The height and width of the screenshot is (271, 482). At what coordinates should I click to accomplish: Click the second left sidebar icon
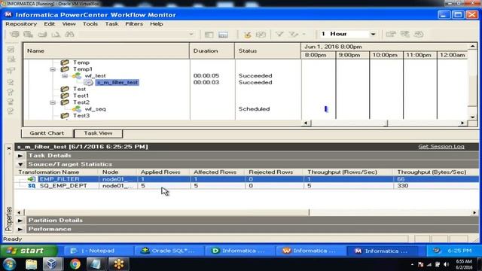[x=11, y=59]
